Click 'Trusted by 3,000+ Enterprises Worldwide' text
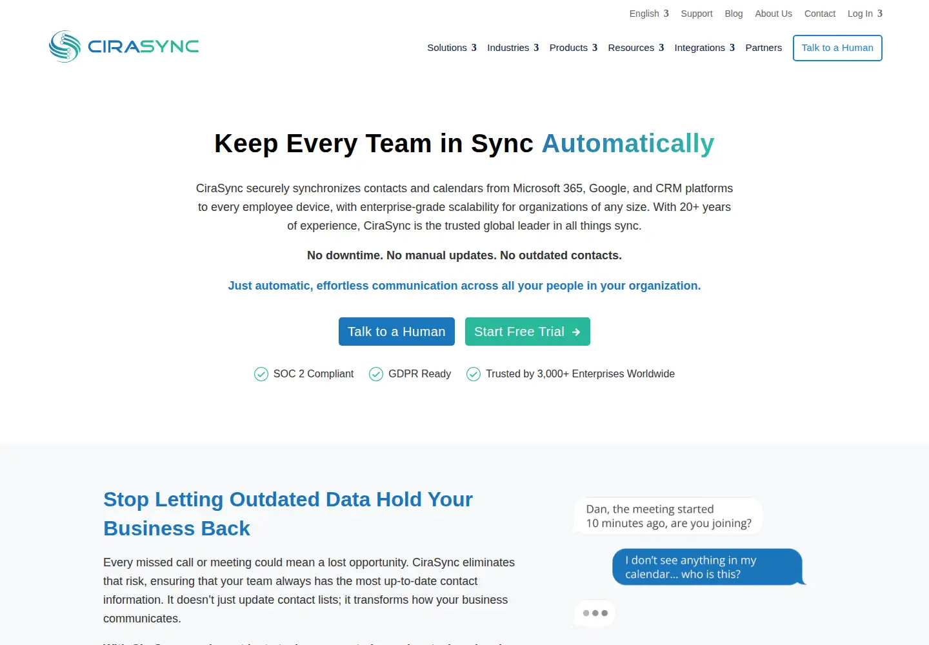Screen dimensions: 929x645 tap(580, 374)
